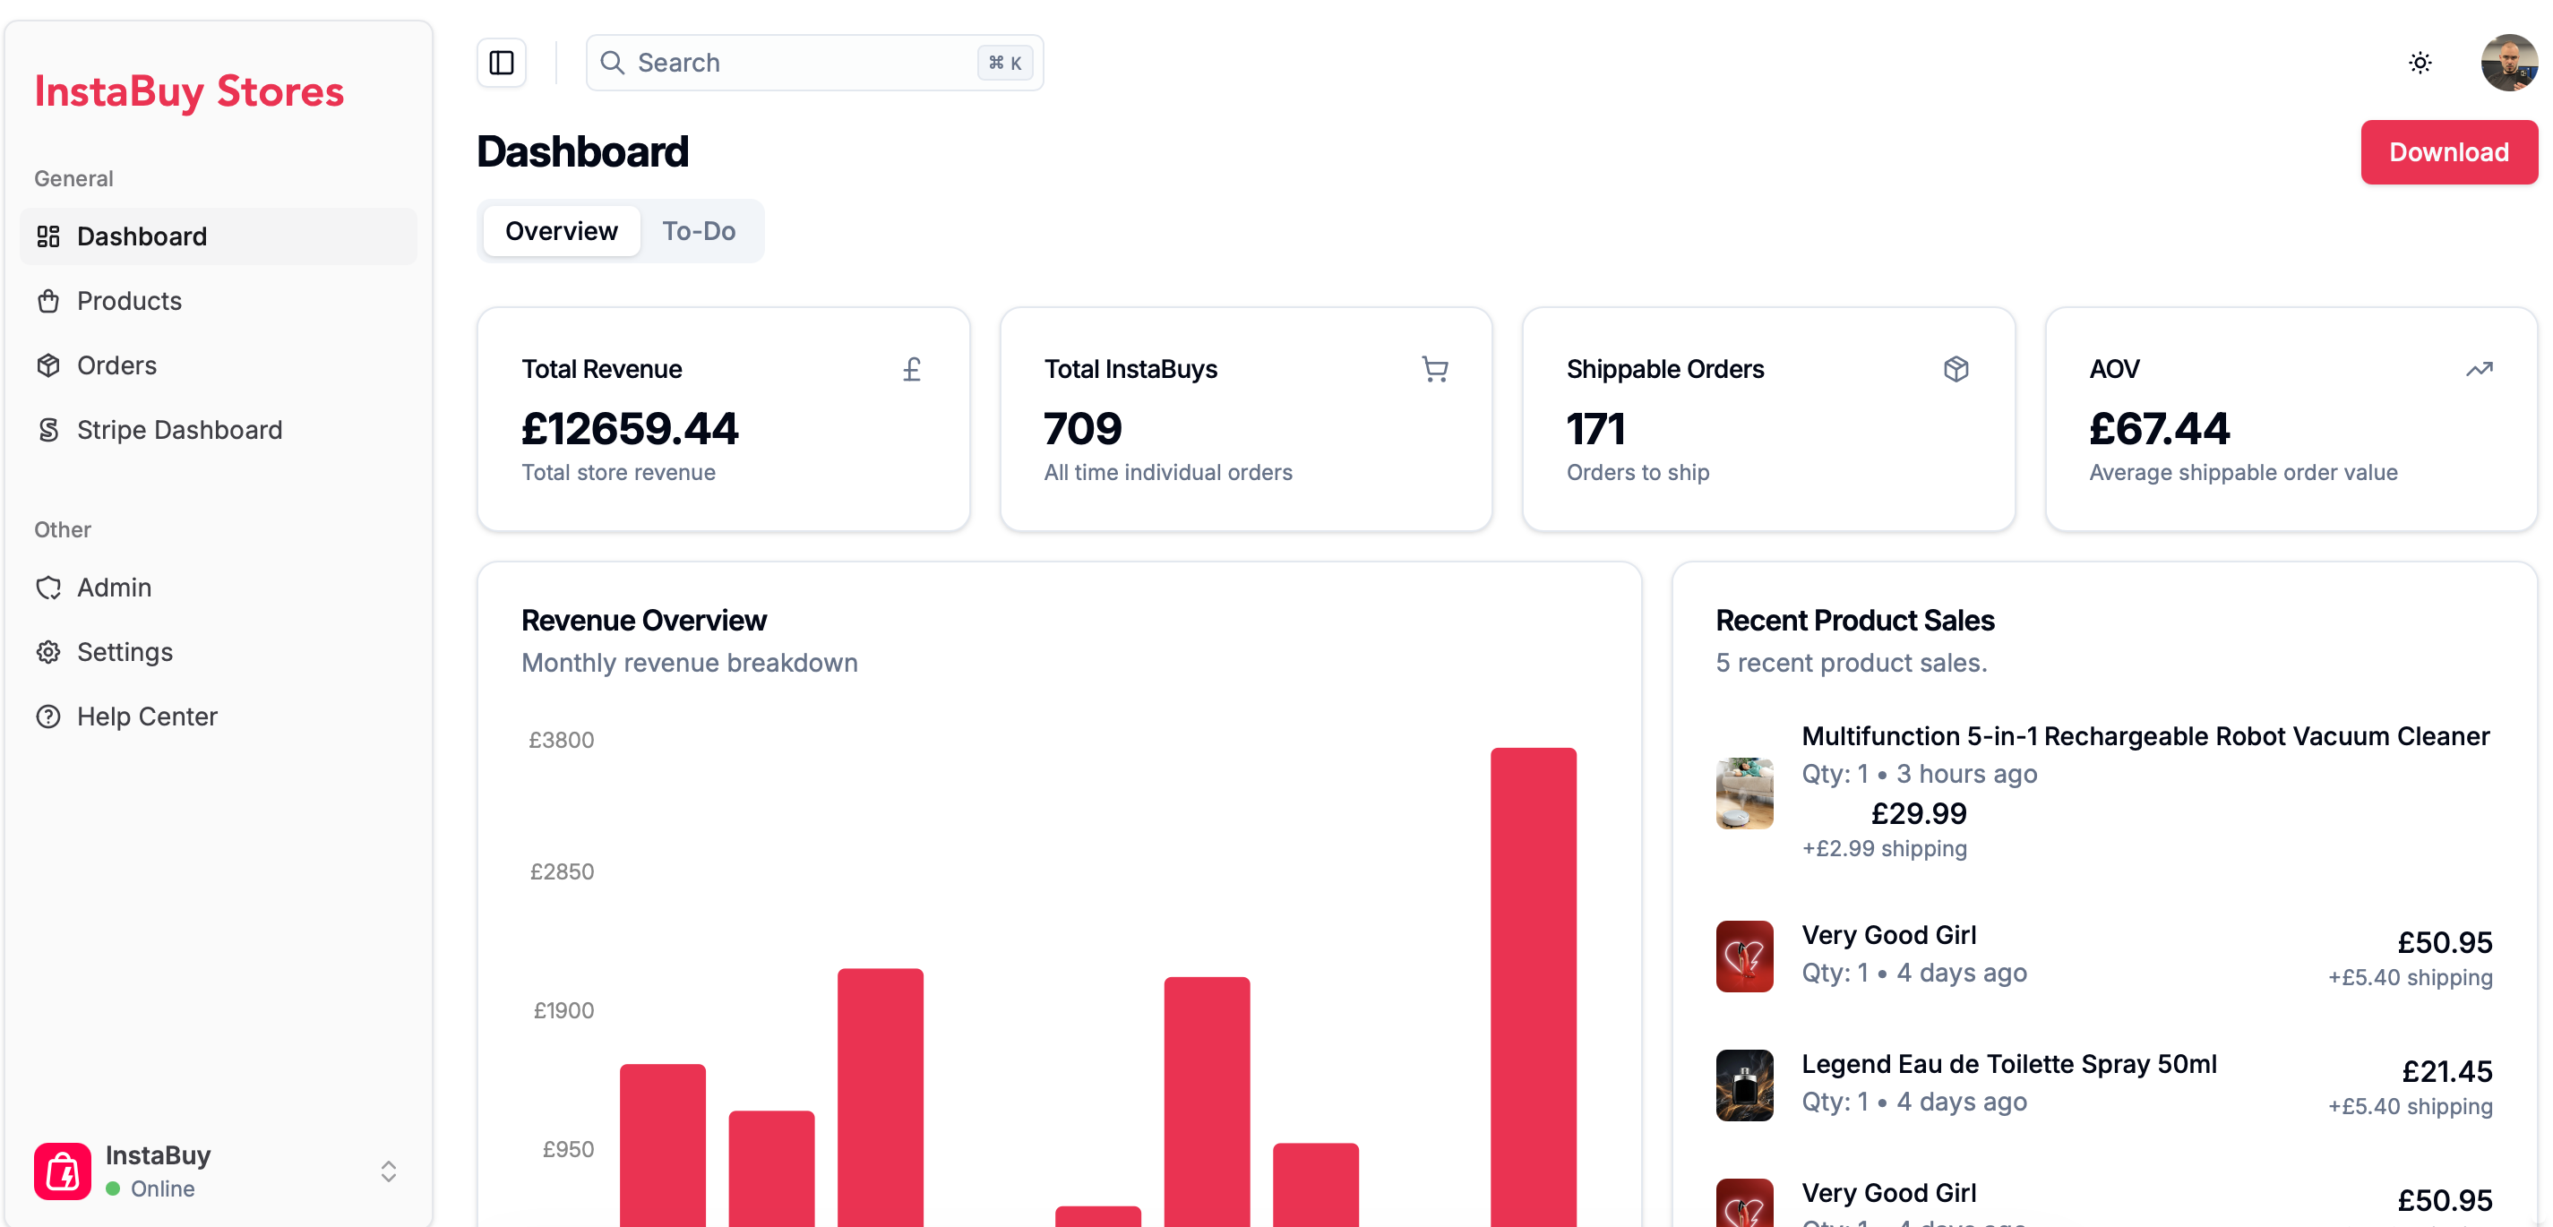Click the Download button

[x=2448, y=152]
